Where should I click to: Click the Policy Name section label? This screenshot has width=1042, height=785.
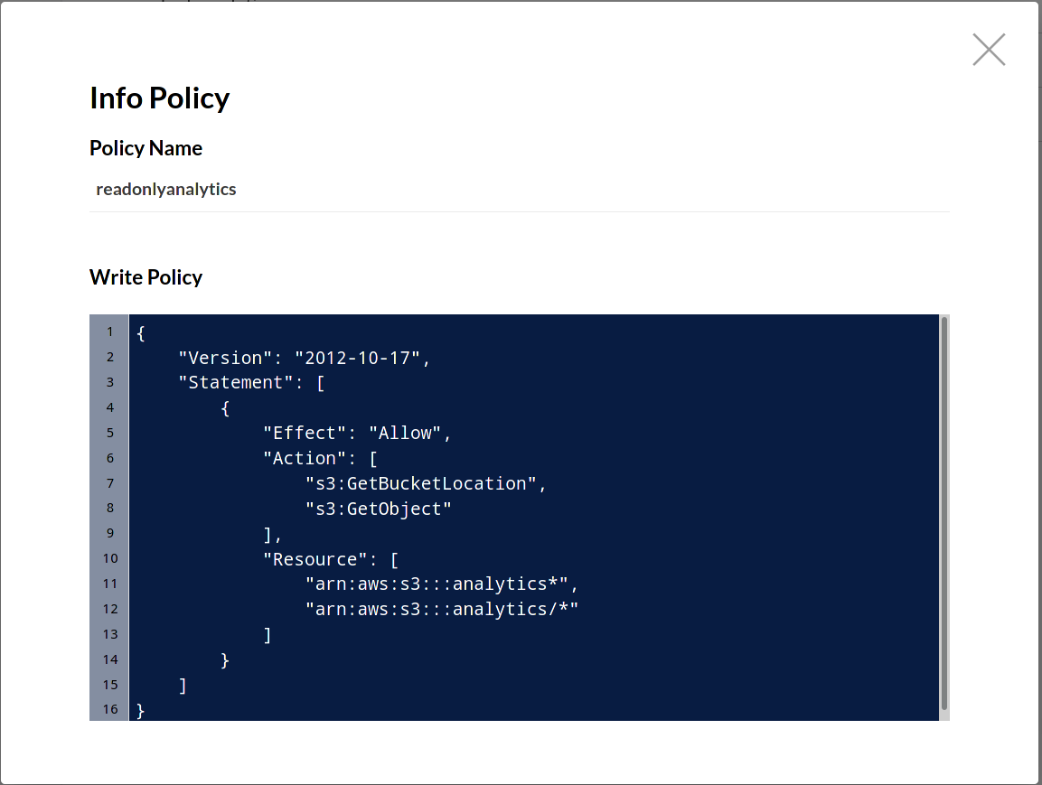click(x=146, y=148)
